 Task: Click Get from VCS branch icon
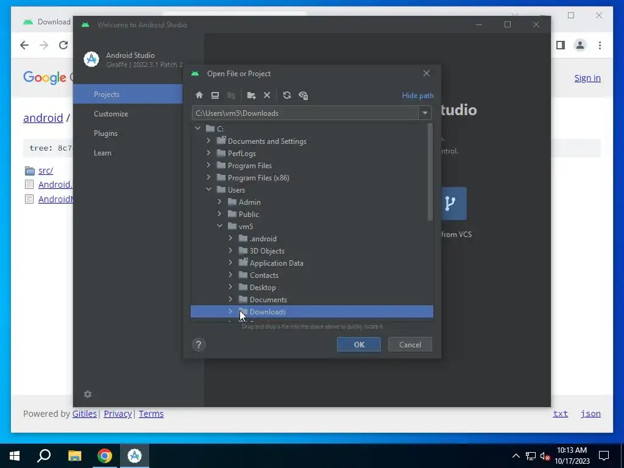tap(450, 204)
